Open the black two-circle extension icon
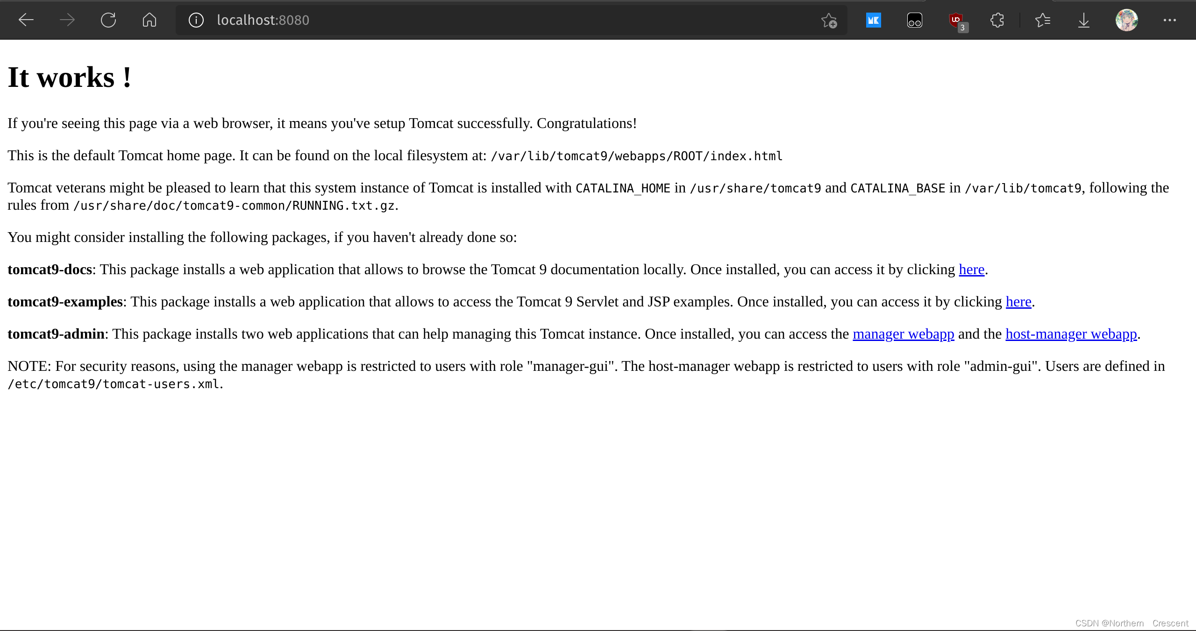Image resolution: width=1196 pixels, height=631 pixels. coord(914,20)
